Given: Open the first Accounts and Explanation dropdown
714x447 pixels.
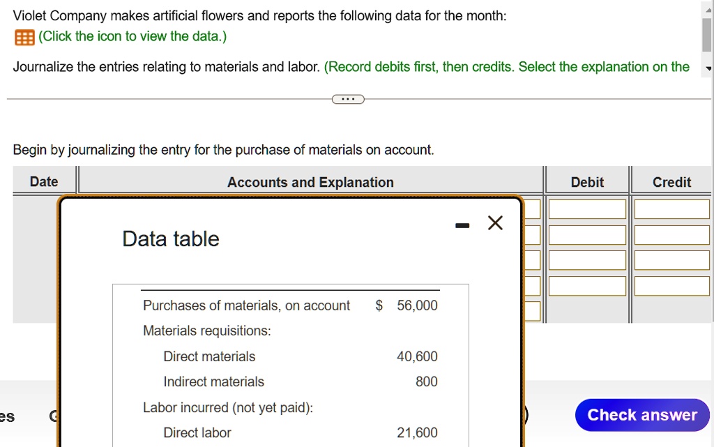Looking at the screenshot, I should [533, 209].
